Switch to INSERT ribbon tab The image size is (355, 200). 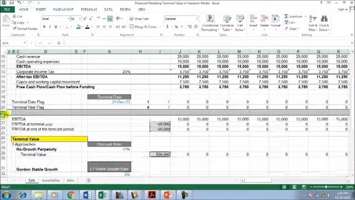[40, 9]
